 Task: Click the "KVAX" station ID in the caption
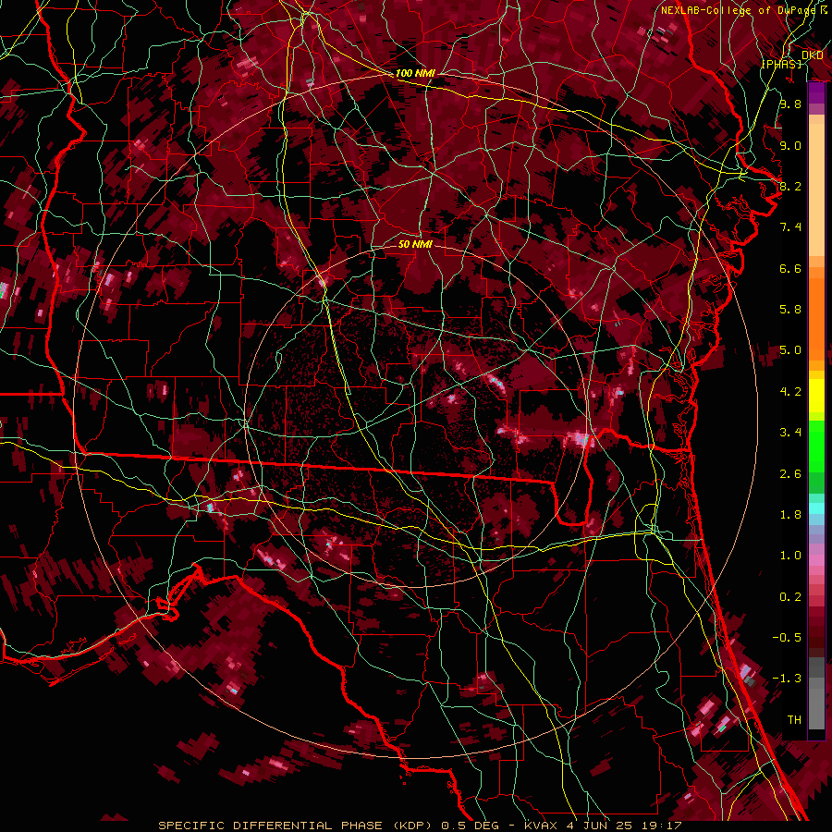(541, 826)
